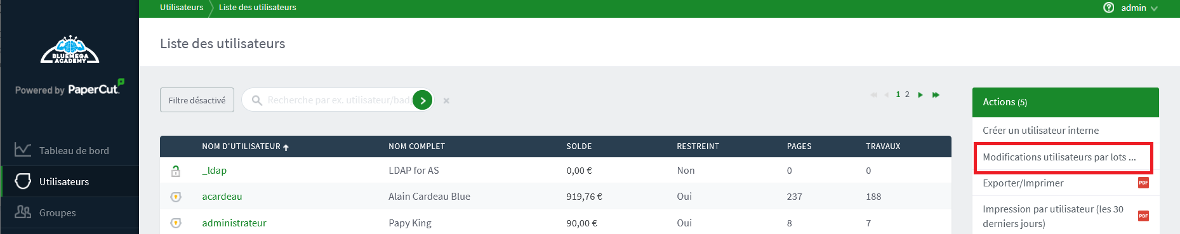Viewport: 1180px width, 234px height.
Task: Click the green search submit arrow
Action: click(x=423, y=100)
